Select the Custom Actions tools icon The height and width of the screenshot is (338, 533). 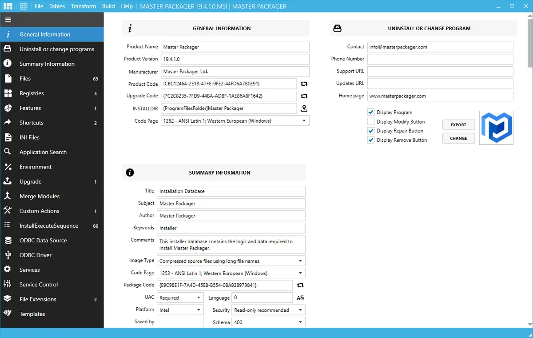(8, 211)
